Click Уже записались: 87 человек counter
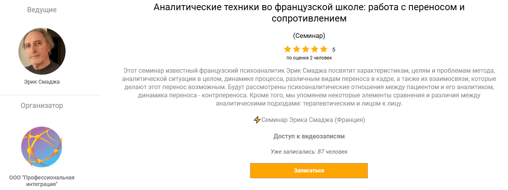508x190 pixels. tap(309, 152)
